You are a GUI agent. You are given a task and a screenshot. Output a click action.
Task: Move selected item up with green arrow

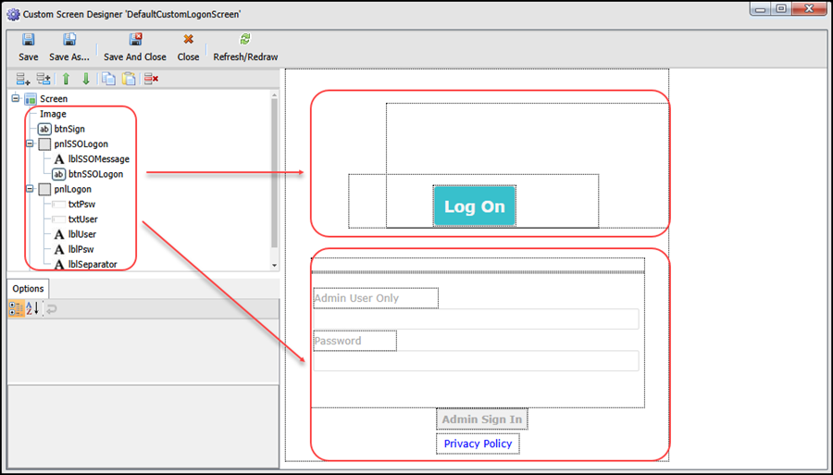pyautogui.click(x=66, y=79)
